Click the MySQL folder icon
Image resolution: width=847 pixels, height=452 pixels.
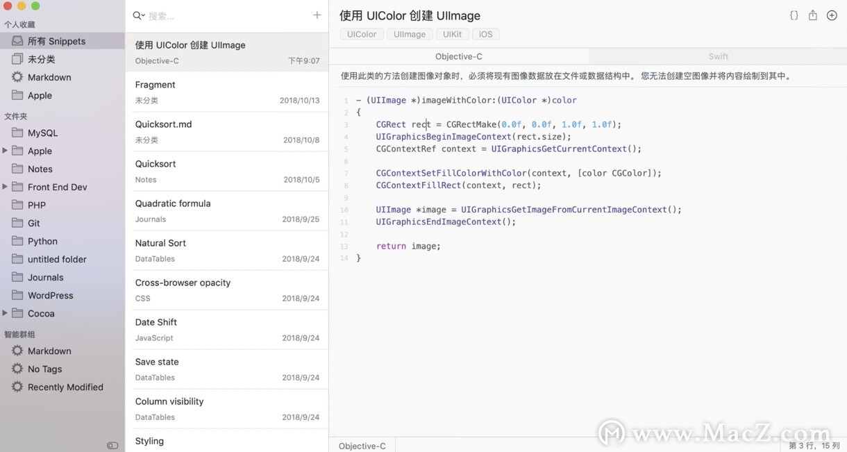[17, 133]
